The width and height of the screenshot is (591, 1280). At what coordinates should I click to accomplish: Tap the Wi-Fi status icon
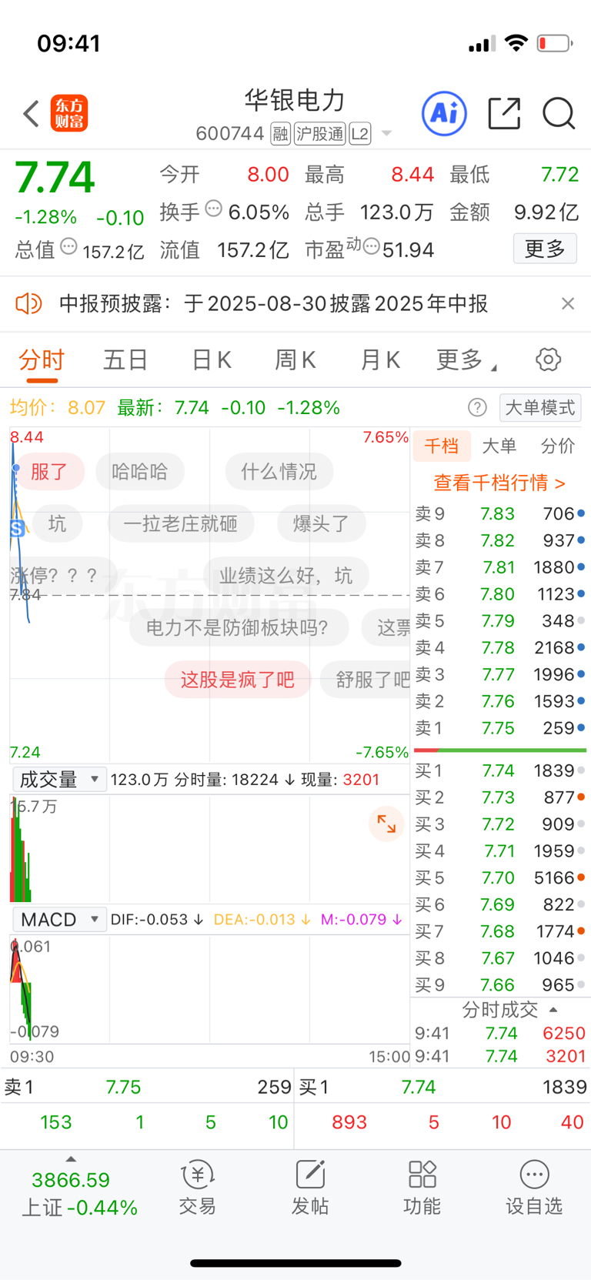tap(517, 43)
